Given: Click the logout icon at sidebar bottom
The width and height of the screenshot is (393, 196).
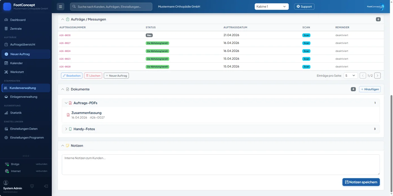Looking at the screenshot, I should point(46,186).
